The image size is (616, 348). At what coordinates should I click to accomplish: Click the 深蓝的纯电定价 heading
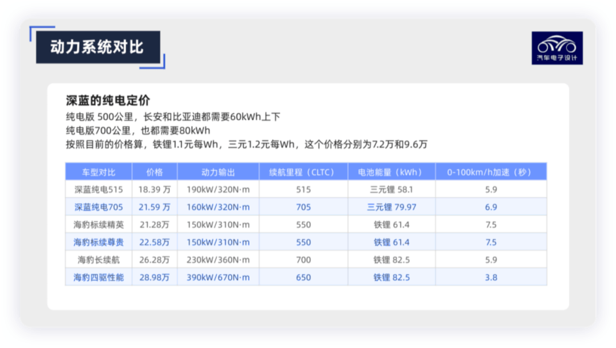point(108,100)
